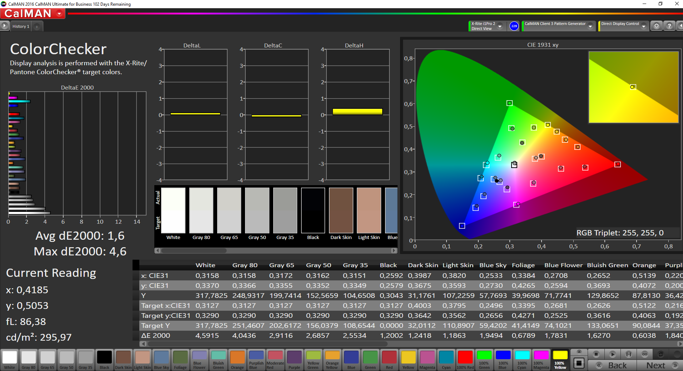The image size is (683, 371).
Task: Switch to the History 1 tab
Action: pyautogui.click(x=21, y=26)
